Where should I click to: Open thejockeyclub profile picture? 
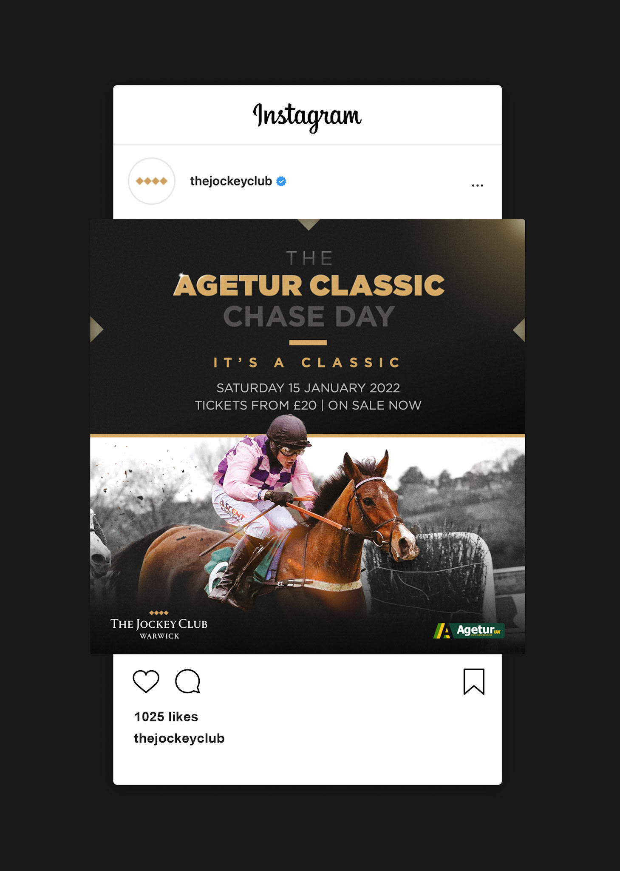click(152, 181)
